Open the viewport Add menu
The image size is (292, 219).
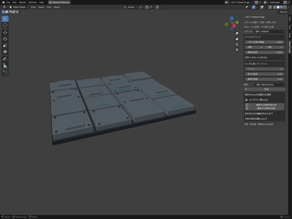pos(49,7)
